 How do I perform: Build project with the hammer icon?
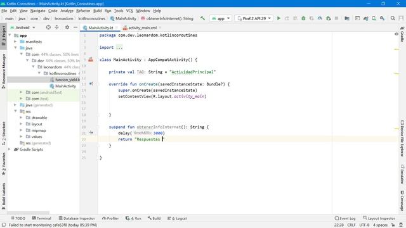click(x=202, y=18)
